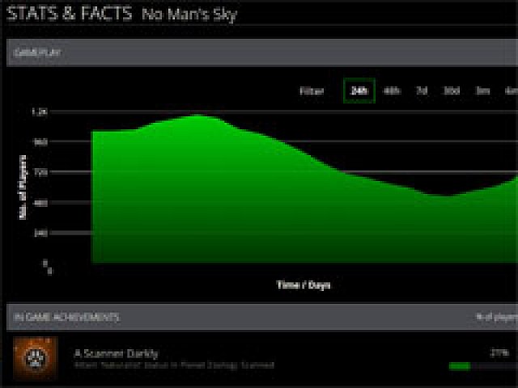
Task: Click the Stats & Facts page title
Action: click(70, 15)
